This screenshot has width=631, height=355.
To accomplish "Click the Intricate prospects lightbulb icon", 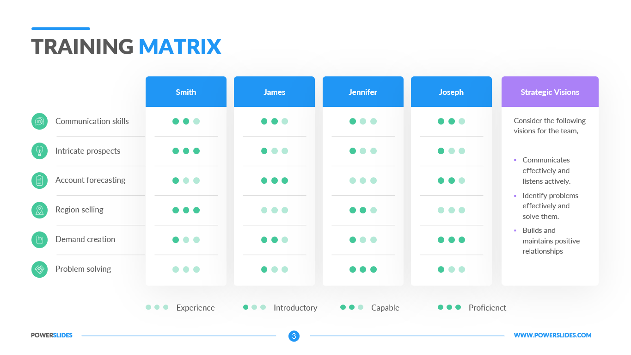I will [39, 151].
